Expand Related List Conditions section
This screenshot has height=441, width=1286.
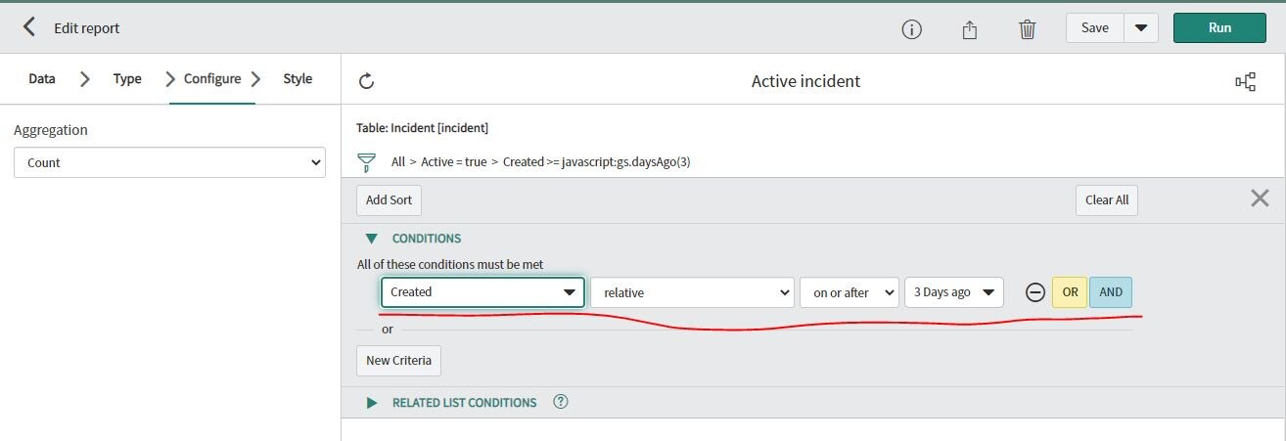pos(372,403)
